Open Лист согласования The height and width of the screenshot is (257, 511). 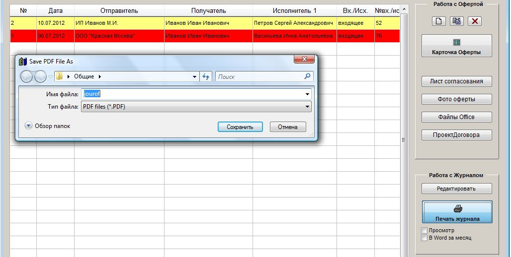[x=457, y=81]
